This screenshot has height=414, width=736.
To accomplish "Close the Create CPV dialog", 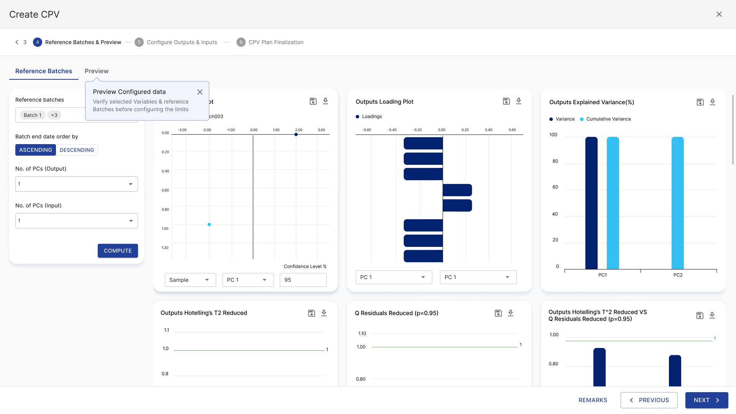I will coord(719,14).
